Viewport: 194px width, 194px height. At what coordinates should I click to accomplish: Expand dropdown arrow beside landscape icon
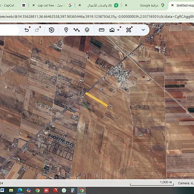118,30
